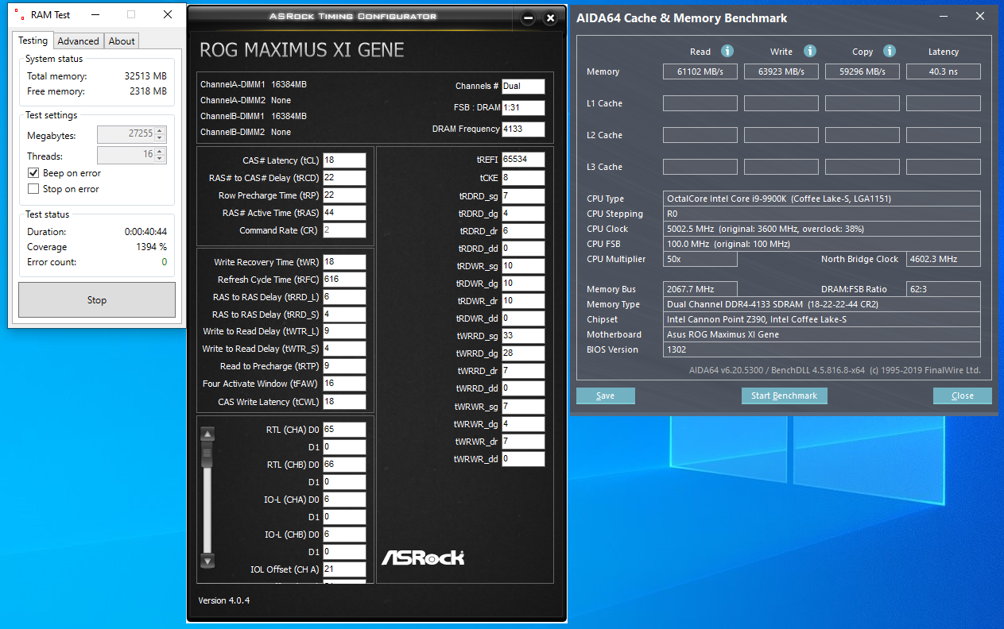Image resolution: width=1004 pixels, height=629 pixels.
Task: Click the tRDRD_sg value field
Action: point(523,196)
